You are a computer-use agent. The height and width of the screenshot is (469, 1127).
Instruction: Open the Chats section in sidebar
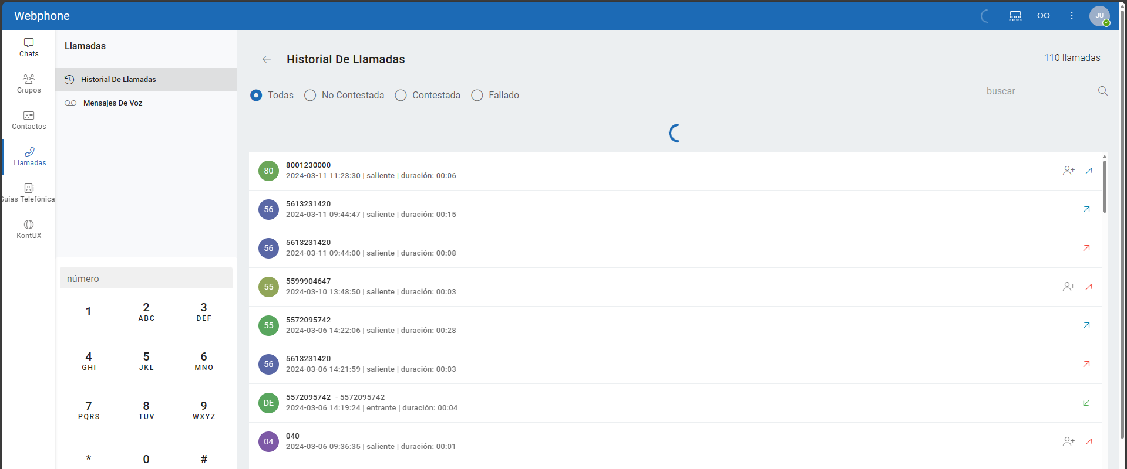[x=29, y=47]
